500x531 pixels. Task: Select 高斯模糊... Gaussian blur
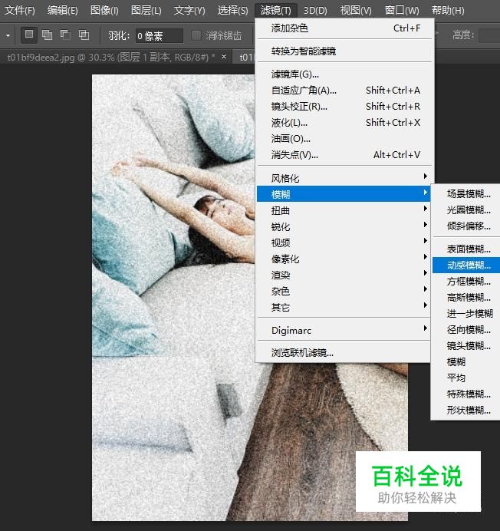[x=466, y=297]
